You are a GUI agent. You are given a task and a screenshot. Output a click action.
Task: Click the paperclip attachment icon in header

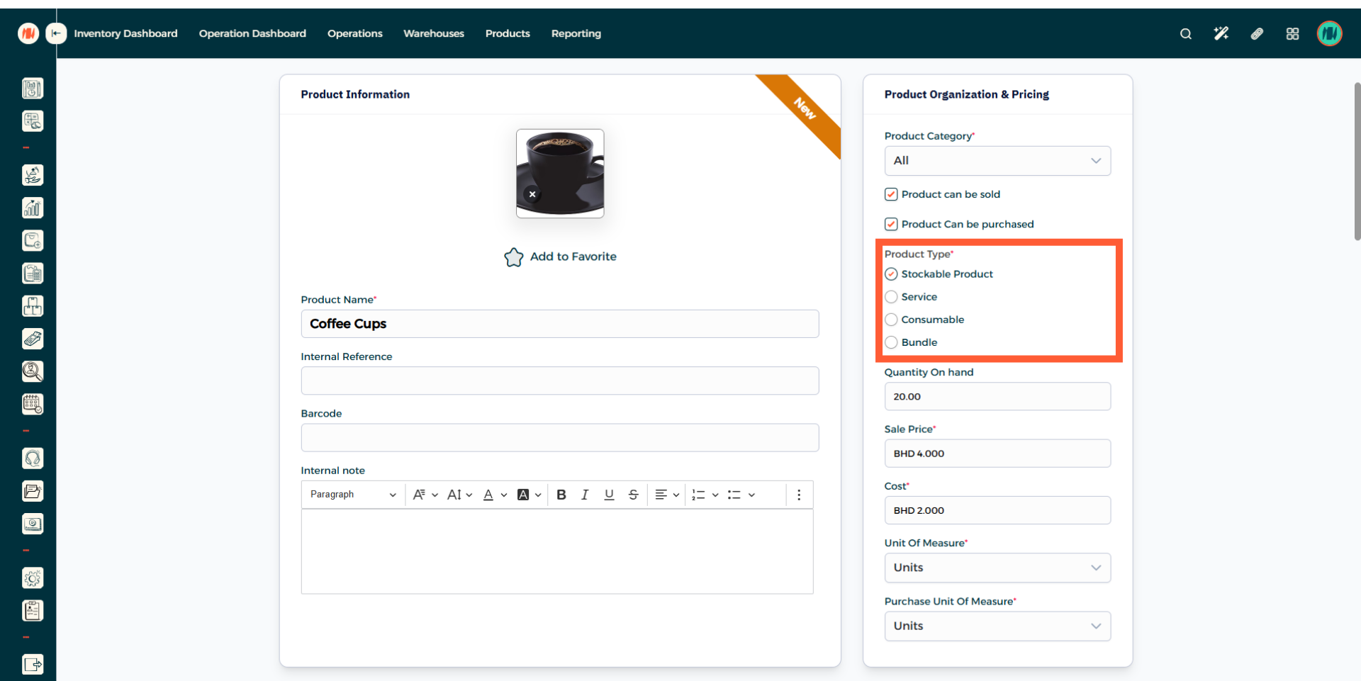point(1257,34)
